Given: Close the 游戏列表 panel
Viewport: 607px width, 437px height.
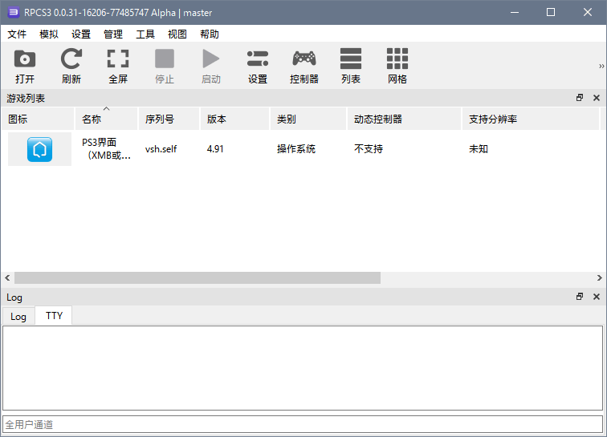Looking at the screenshot, I should (x=596, y=98).
